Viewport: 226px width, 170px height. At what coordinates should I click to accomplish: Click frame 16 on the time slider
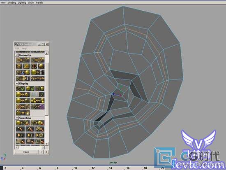(x=128, y=168)
